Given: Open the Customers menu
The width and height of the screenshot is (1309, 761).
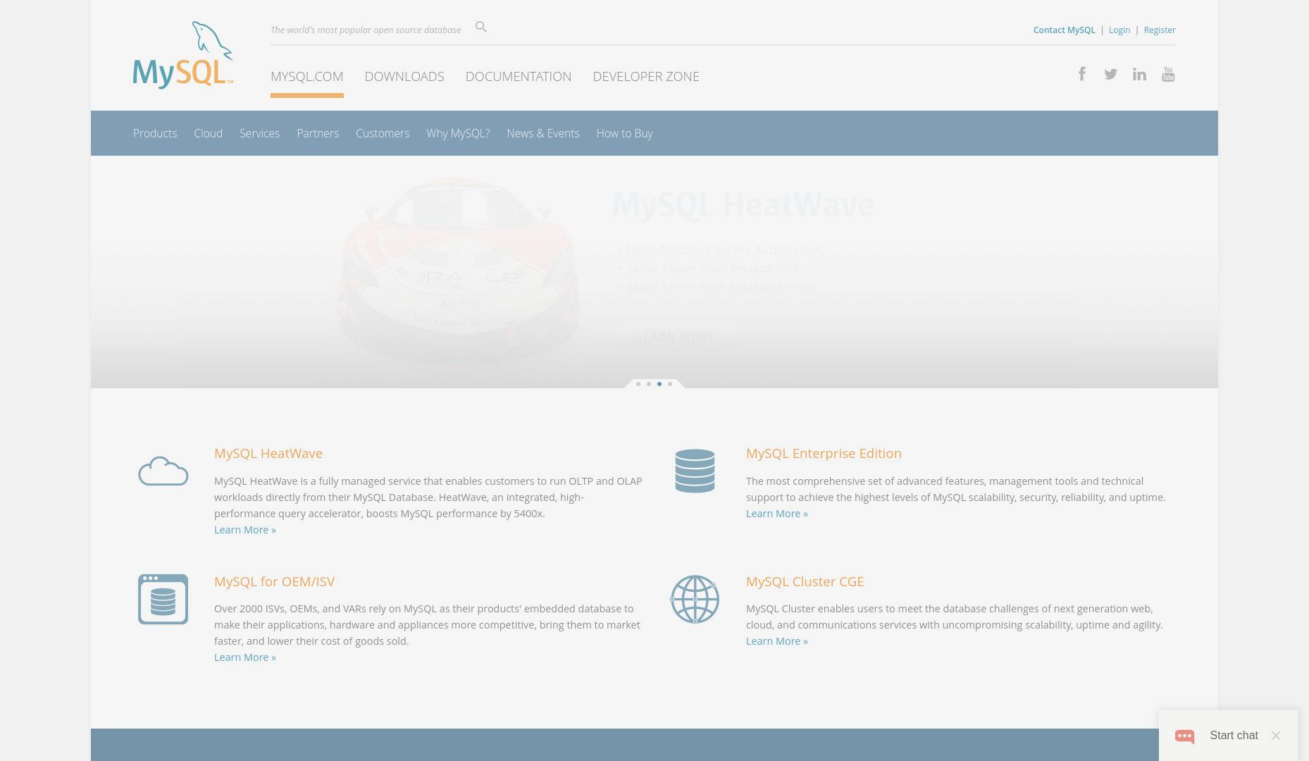Looking at the screenshot, I should (383, 133).
